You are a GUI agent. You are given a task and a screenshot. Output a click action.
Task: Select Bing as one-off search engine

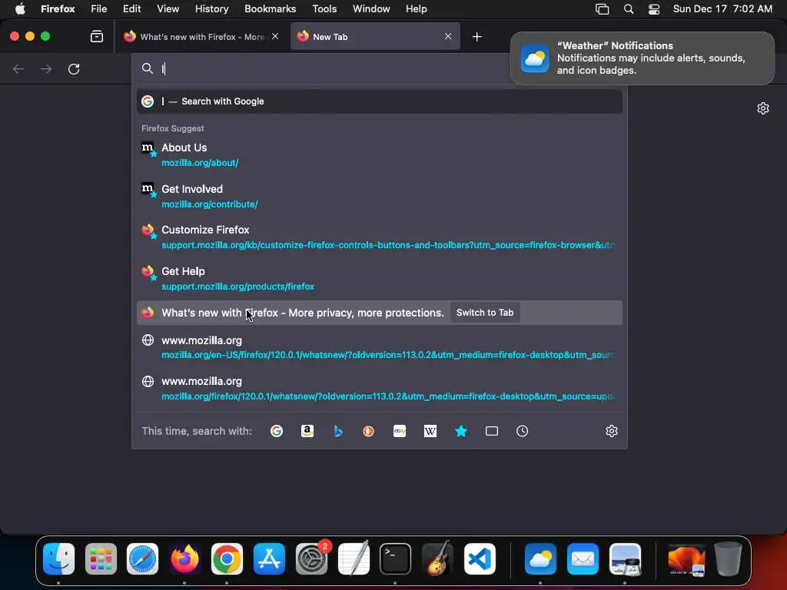click(x=338, y=431)
